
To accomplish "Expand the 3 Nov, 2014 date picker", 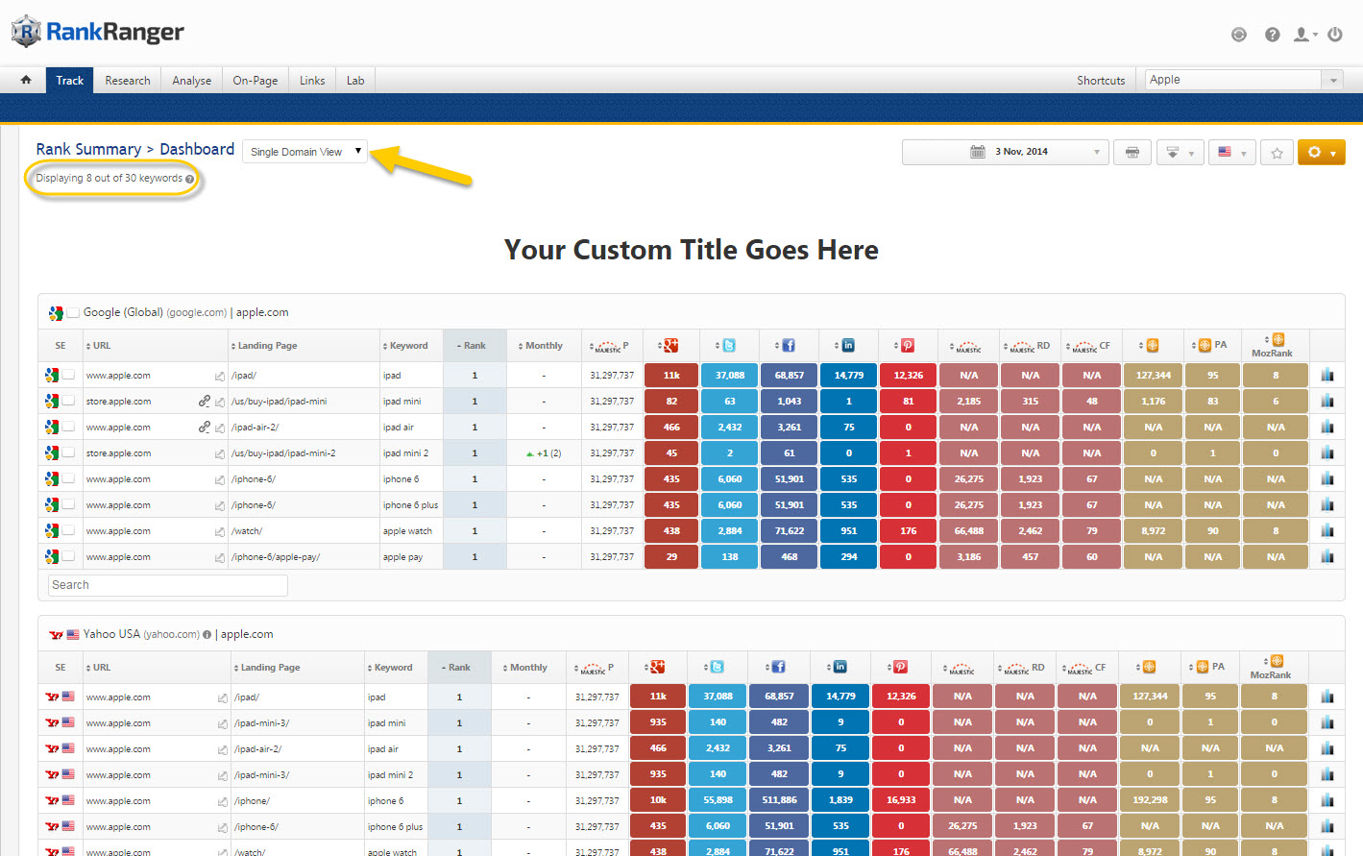I will click(x=1005, y=152).
